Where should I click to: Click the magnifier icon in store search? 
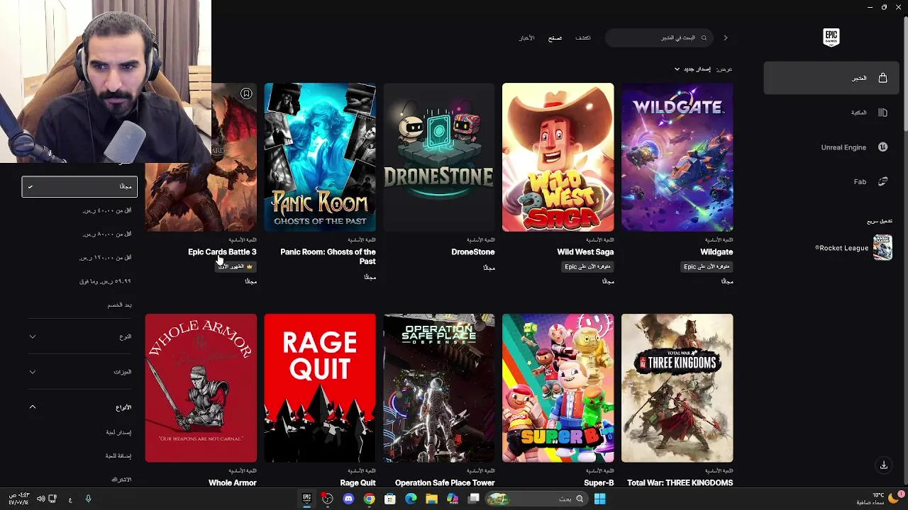(x=704, y=38)
